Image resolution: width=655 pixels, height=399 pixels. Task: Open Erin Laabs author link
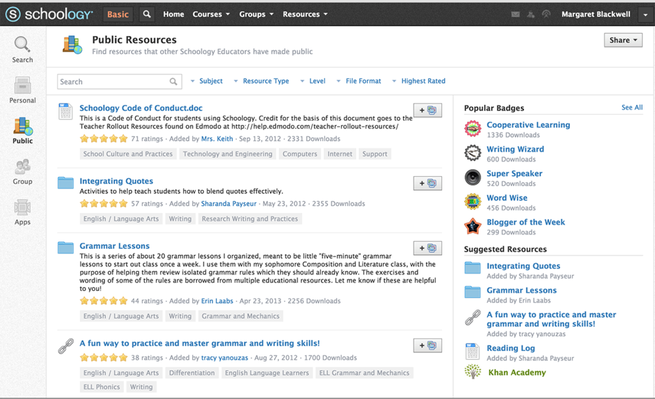coord(217,301)
